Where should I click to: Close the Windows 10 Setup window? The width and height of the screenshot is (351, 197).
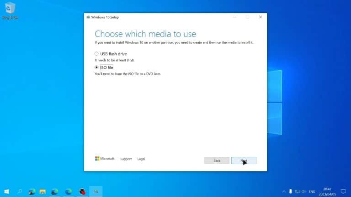click(261, 17)
